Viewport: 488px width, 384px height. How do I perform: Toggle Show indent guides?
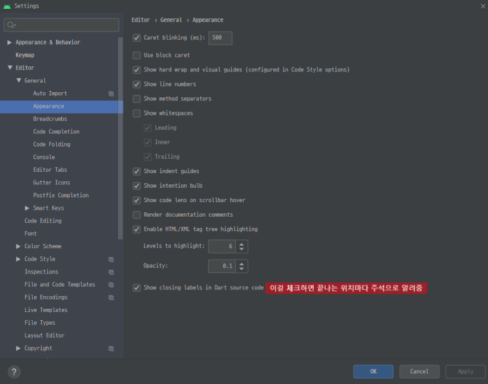coord(136,171)
